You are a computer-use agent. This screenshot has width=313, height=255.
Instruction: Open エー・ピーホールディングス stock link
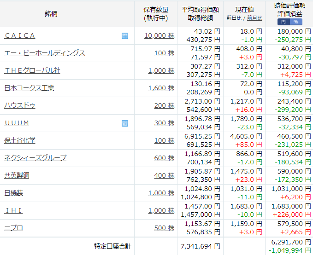coord(45,53)
